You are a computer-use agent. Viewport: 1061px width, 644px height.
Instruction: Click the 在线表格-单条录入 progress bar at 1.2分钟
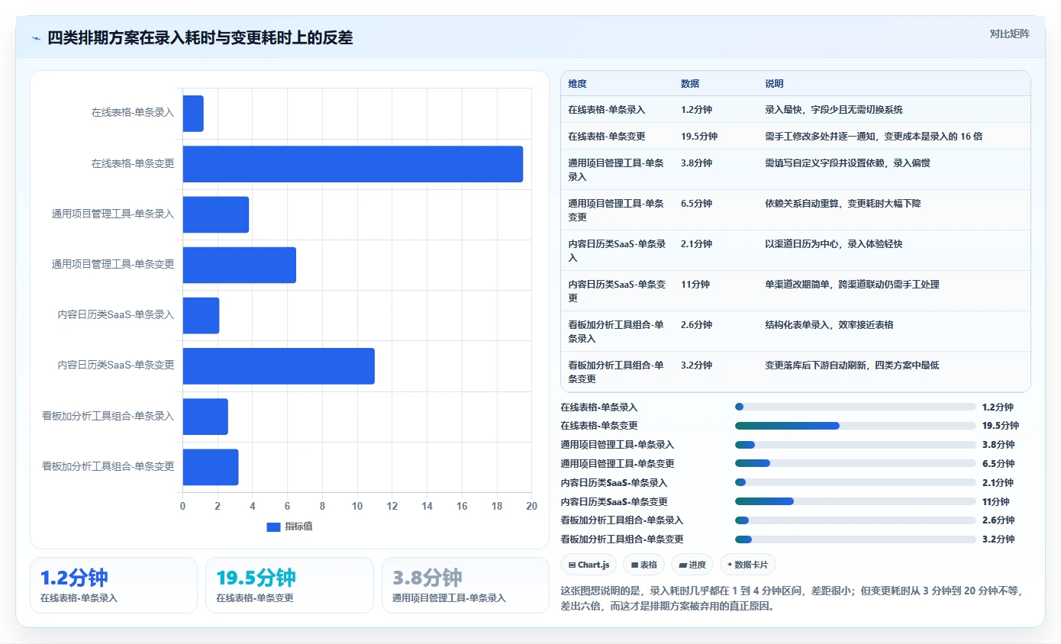[x=855, y=407]
